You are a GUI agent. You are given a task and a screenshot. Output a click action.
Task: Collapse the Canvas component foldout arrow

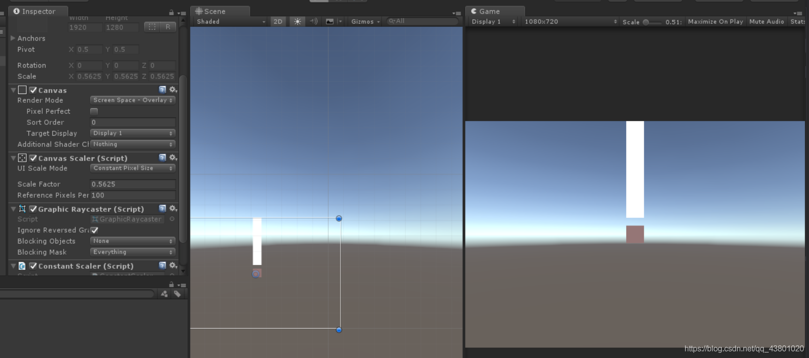click(x=13, y=90)
